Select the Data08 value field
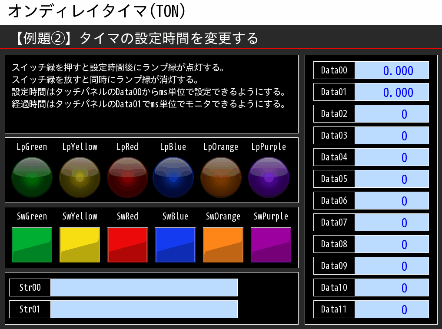 (392, 244)
